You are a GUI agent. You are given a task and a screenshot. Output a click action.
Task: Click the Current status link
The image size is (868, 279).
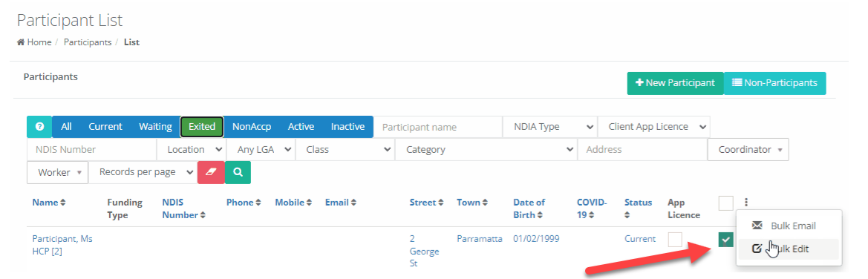click(x=640, y=239)
